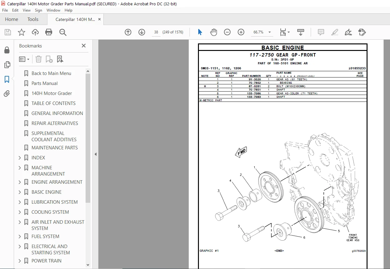Save the file using the floppy disk icon
Screen dimensions: 390x269
(x=8, y=32)
